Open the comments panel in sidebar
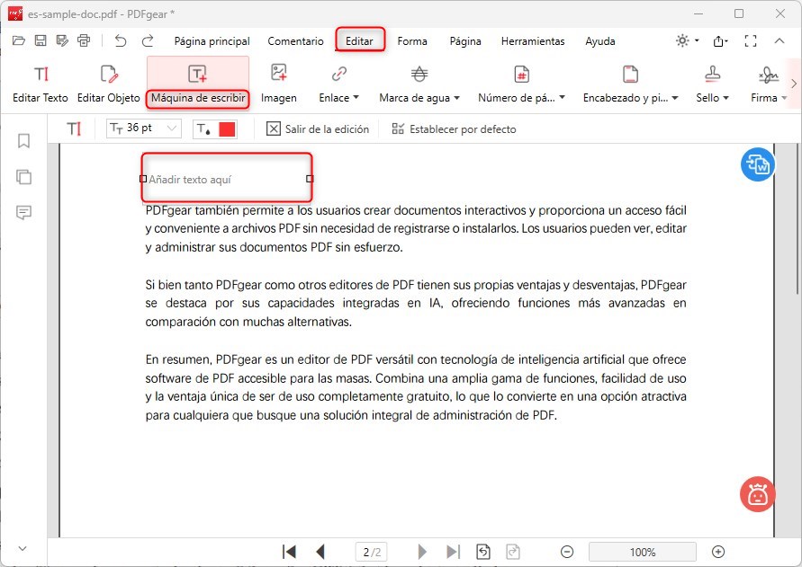This screenshot has width=802, height=567. [23, 212]
